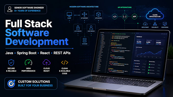The image size is (173, 97).
Task: Click the Senior Software Engineer badge
Action: point(26,9)
